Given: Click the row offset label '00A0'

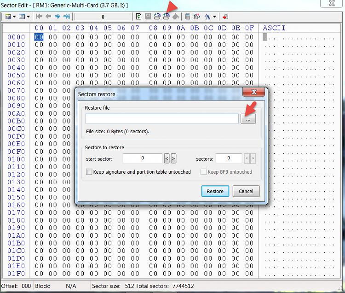Looking at the screenshot, I should pyautogui.click(x=16, y=113).
